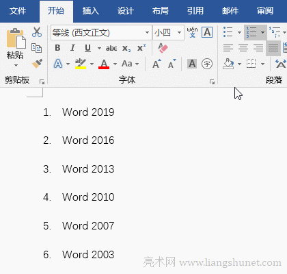This screenshot has width=287, height=274.
Task: Open highlight color dropdown arrow
Action: (92, 64)
